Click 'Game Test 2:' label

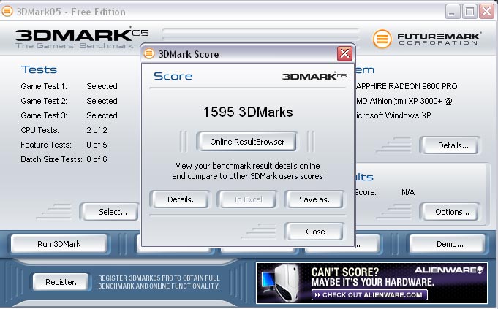(44, 101)
